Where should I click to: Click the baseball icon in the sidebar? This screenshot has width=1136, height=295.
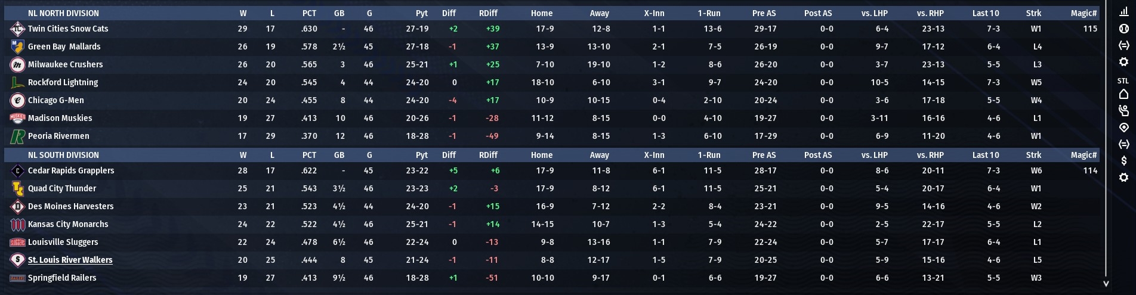pos(1123,28)
